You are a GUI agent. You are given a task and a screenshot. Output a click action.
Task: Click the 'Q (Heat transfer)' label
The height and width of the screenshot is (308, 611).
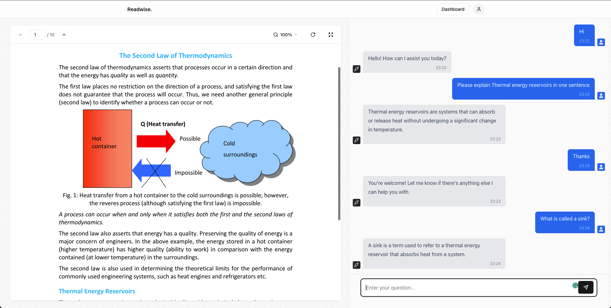163,124
